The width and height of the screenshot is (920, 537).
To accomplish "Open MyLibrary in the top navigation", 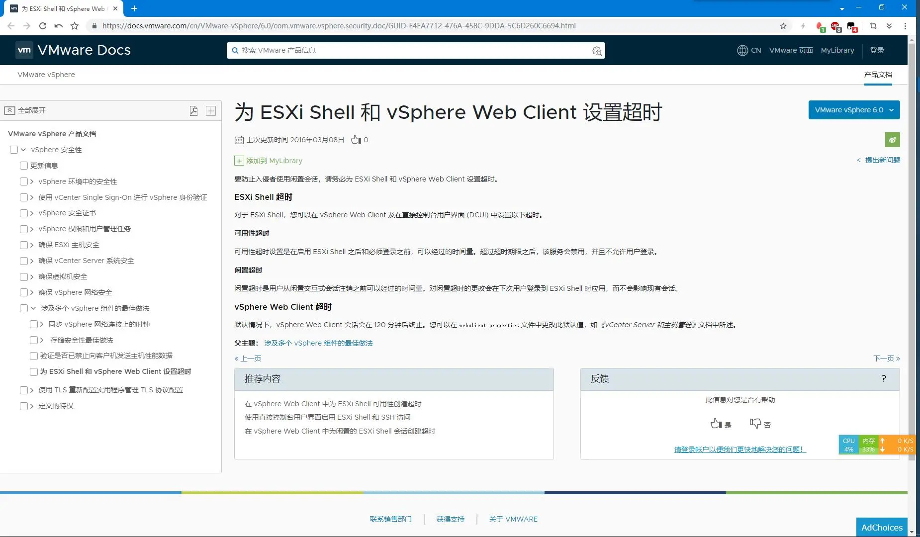I will point(837,50).
